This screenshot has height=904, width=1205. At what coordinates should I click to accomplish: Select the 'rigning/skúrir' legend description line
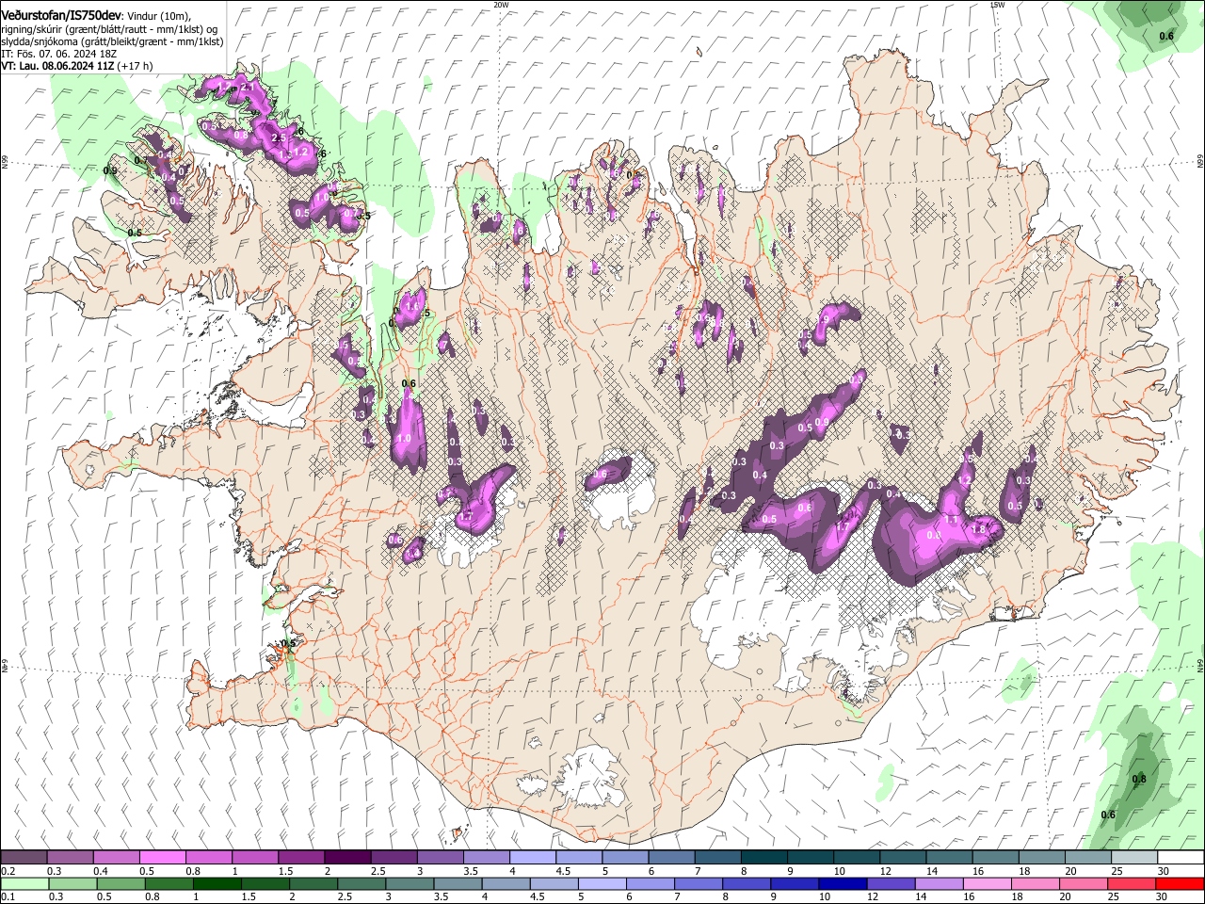108,29
